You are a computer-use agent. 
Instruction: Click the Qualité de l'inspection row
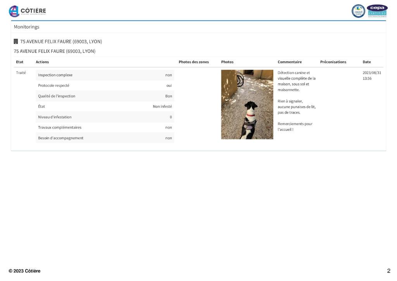coord(105,96)
